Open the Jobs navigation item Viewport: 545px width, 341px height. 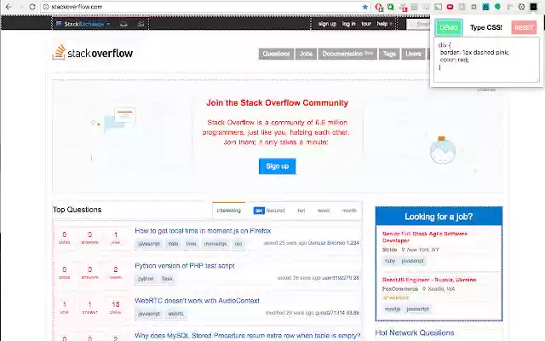tap(306, 54)
